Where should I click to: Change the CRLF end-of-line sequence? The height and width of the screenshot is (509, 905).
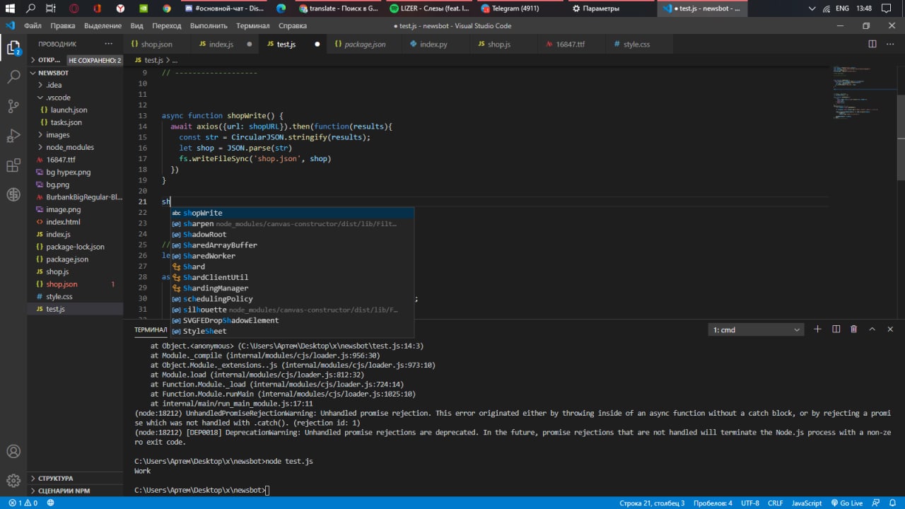775,503
